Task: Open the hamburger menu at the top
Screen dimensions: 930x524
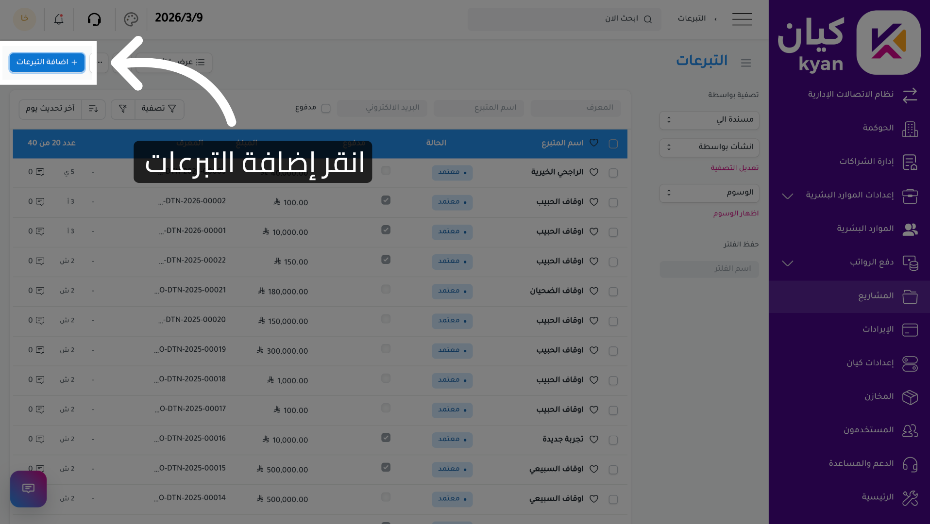Action: (x=742, y=19)
